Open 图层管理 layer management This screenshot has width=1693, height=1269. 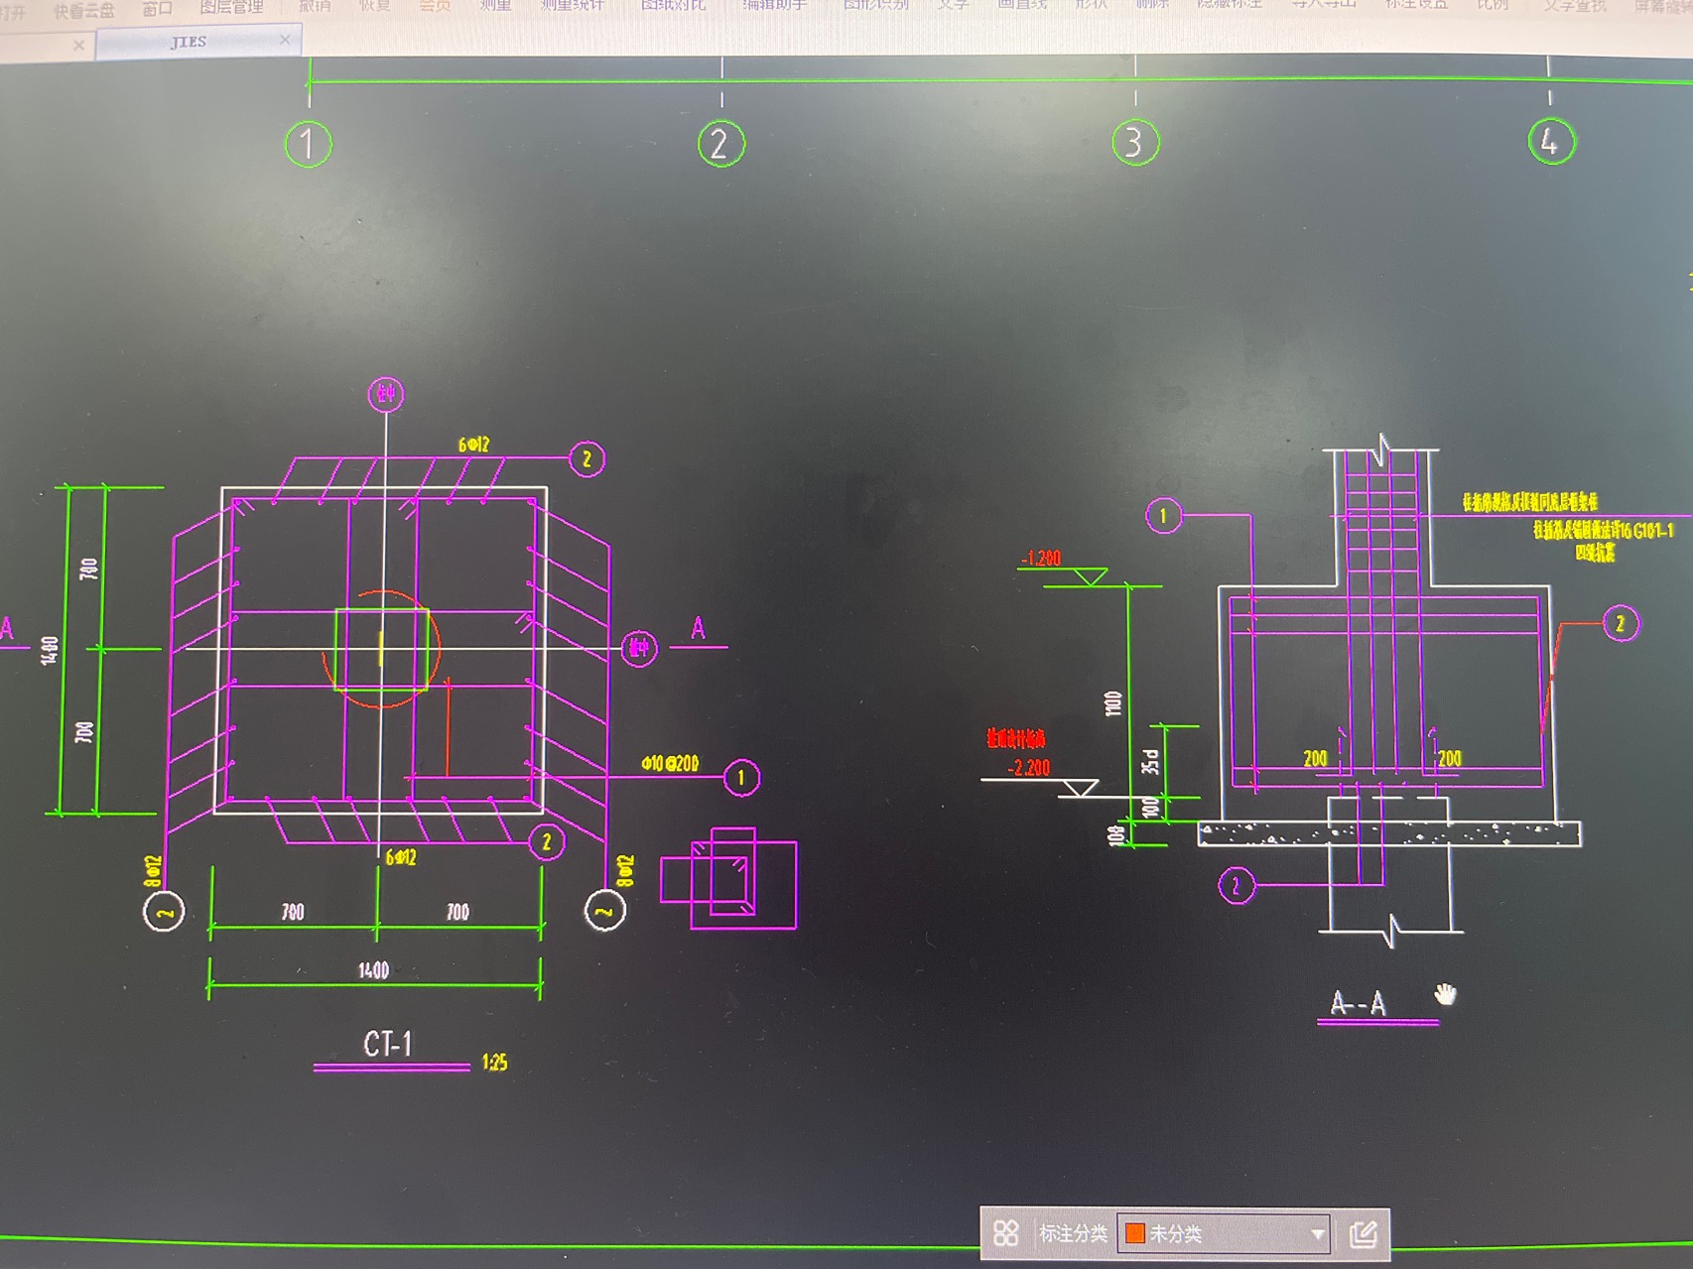point(231,7)
